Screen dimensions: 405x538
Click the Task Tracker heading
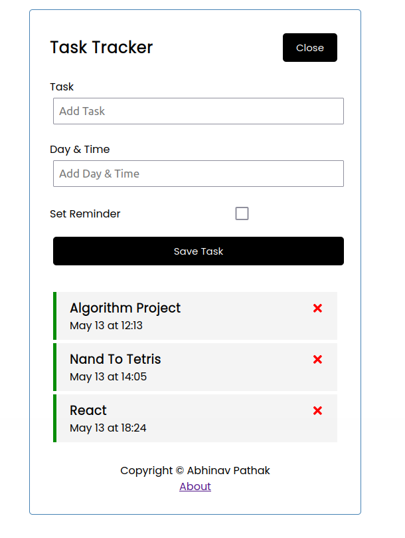tap(102, 47)
